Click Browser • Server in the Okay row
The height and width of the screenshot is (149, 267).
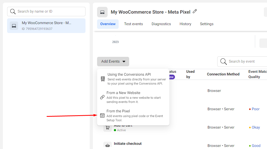(x=221, y=127)
